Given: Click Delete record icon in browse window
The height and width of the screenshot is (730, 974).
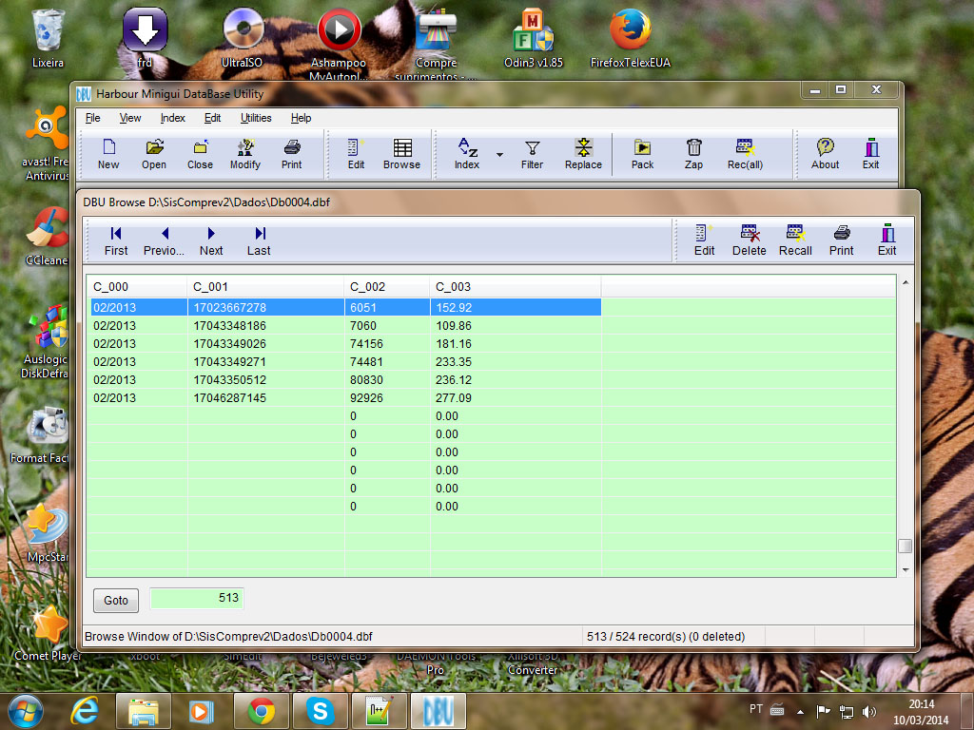Looking at the screenshot, I should 749,239.
